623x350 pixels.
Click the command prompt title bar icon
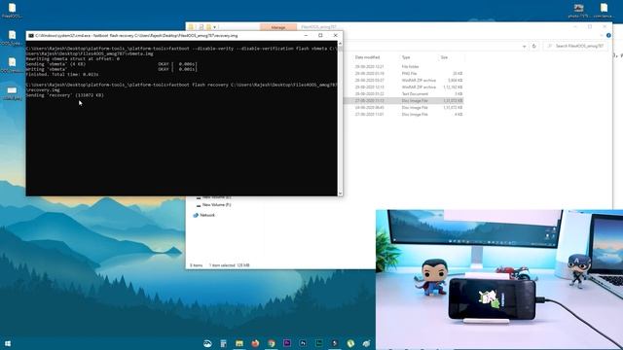coord(31,36)
